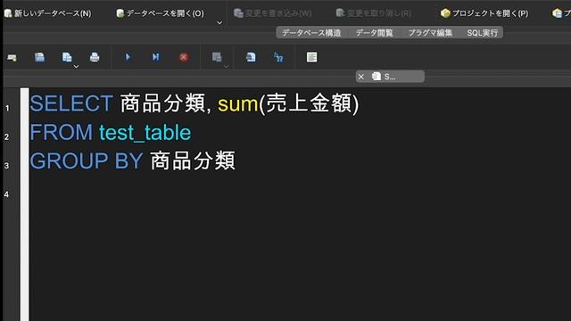
Task: Expand recent databases dropdown under データベースを開く
Action: coord(219,22)
